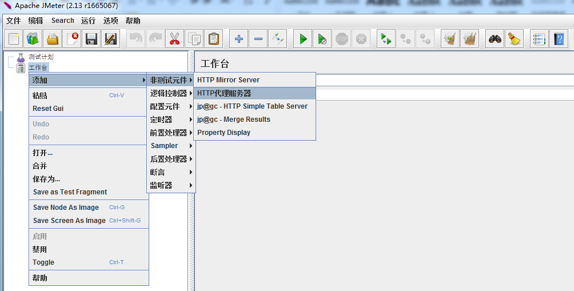Click the Clear broom and gear icon
The image size is (574, 291).
(451, 39)
